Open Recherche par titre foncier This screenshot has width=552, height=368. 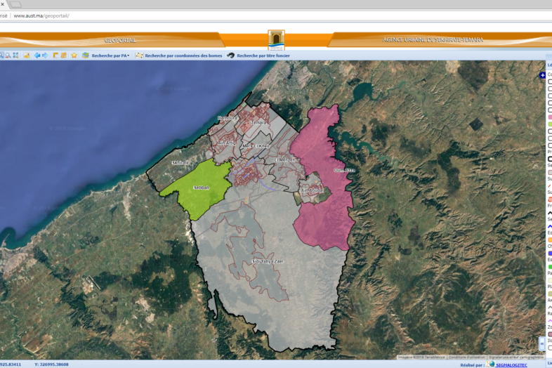point(263,55)
